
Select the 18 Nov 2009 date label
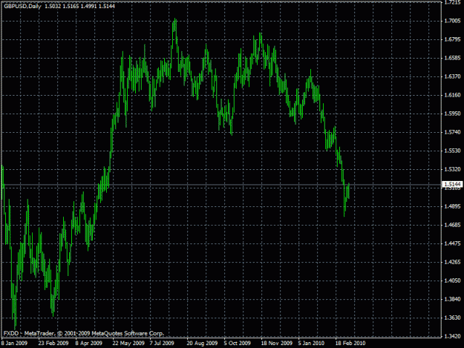(x=277, y=344)
